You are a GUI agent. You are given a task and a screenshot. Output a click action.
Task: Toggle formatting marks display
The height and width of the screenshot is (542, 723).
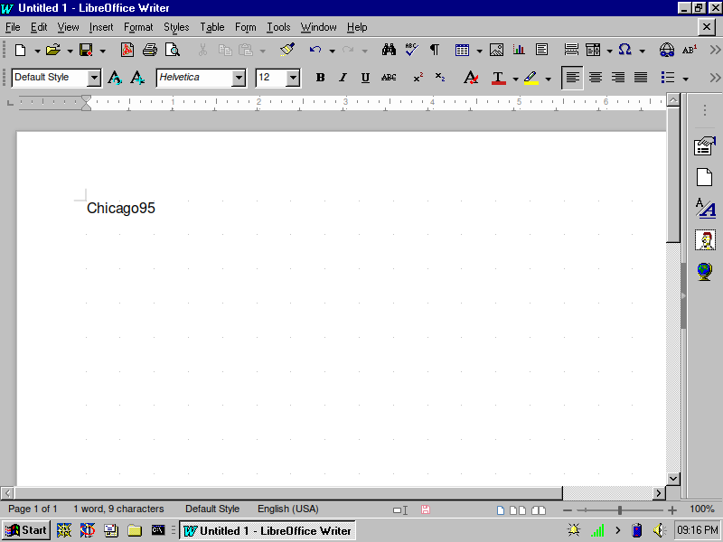click(x=434, y=50)
